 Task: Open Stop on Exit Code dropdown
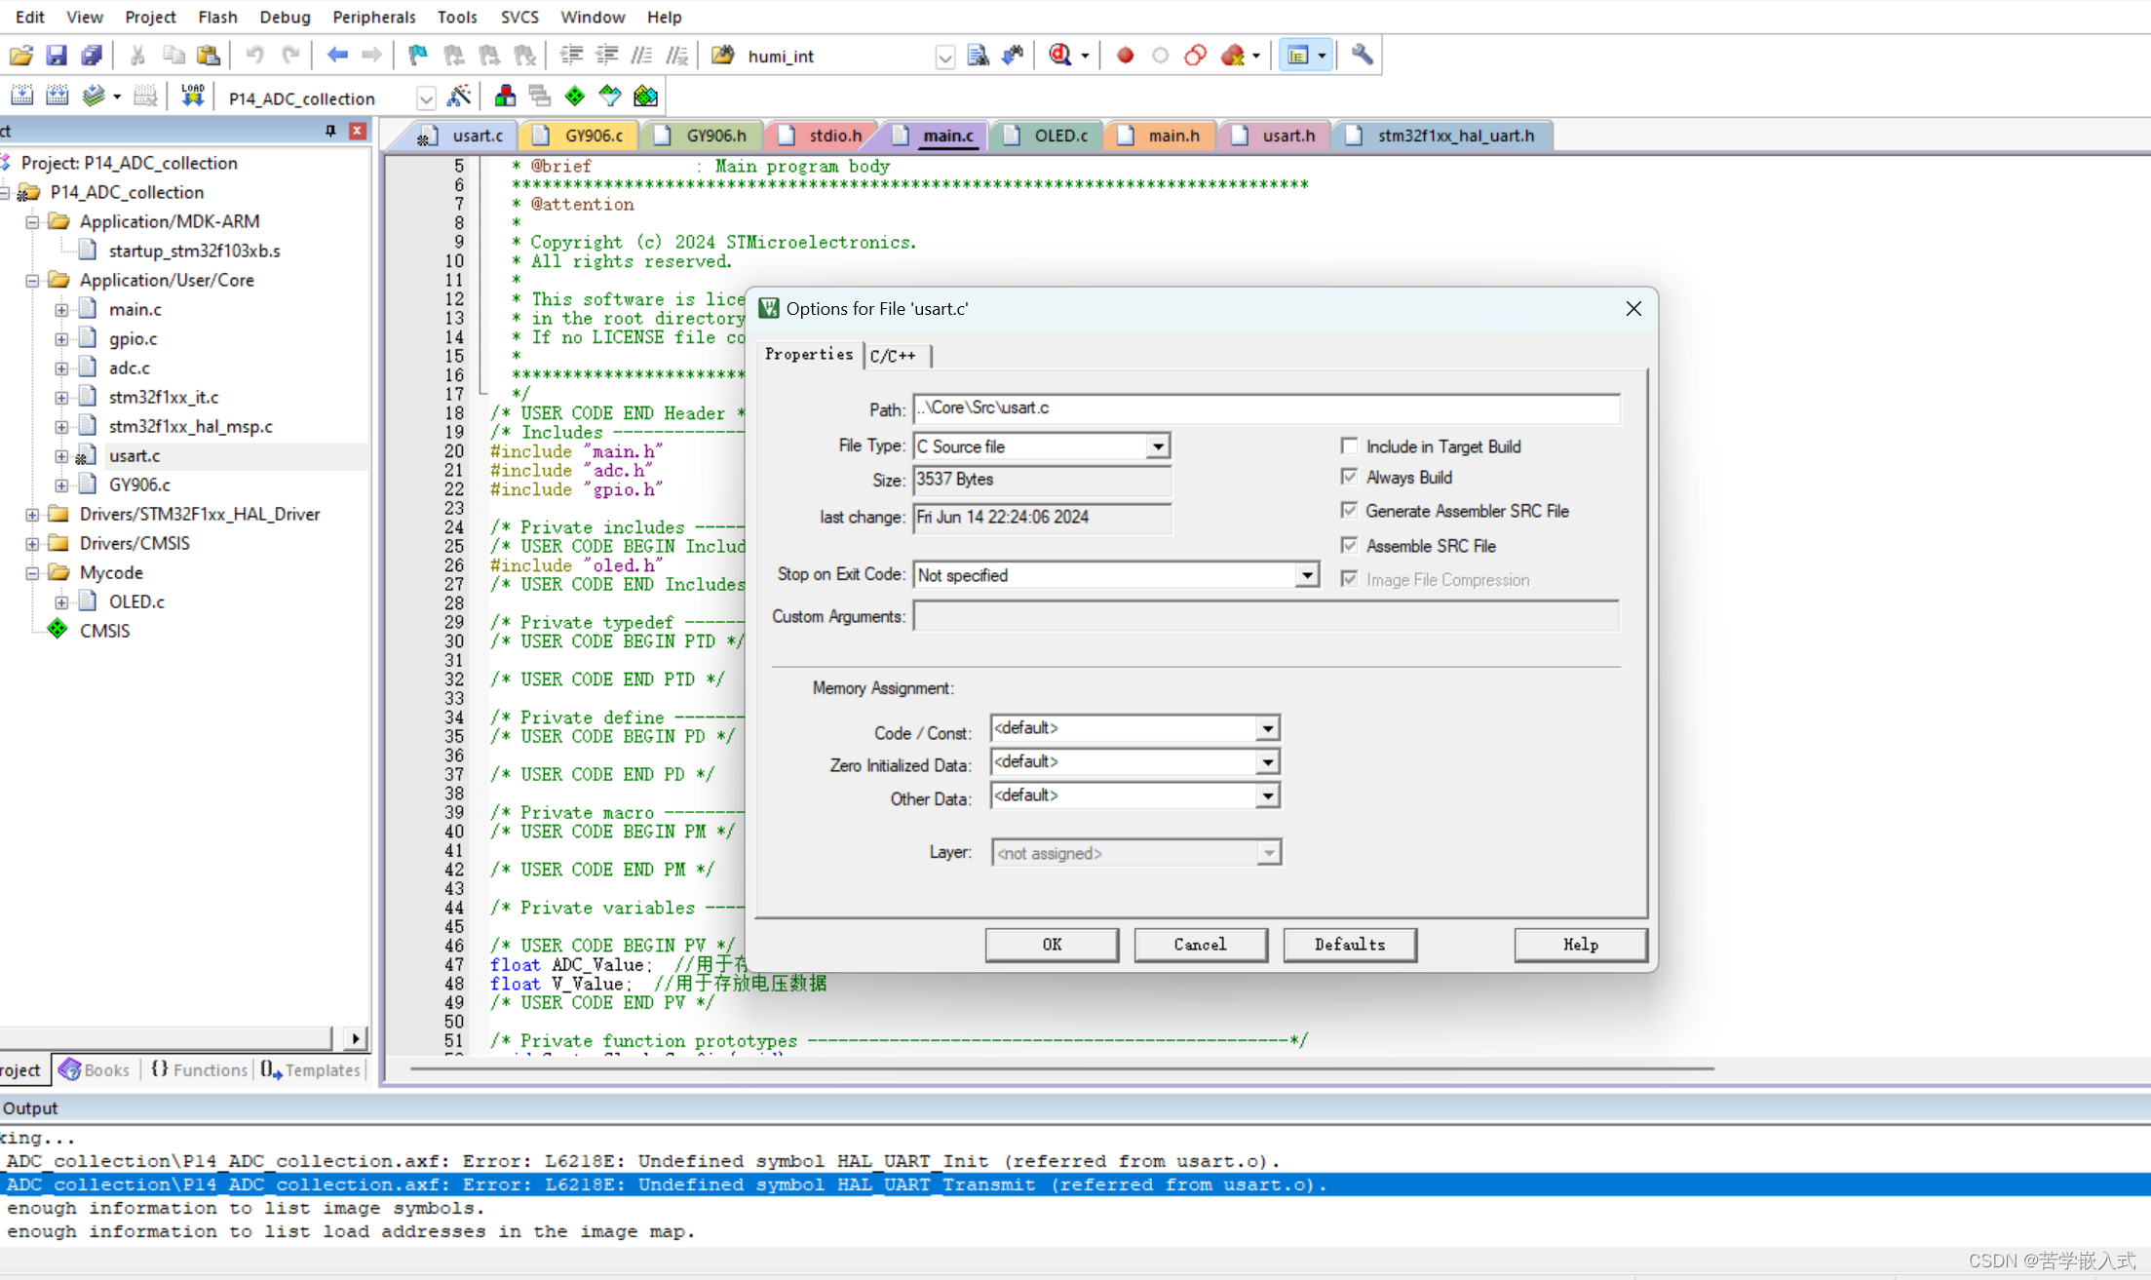(1306, 574)
